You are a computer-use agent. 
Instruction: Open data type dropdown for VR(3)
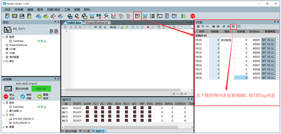[278, 52]
